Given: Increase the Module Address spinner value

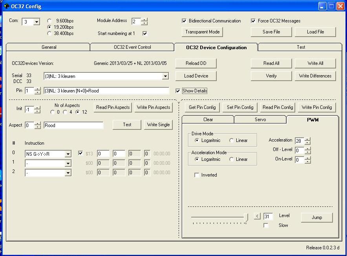Looking at the screenshot, I should [x=144, y=19].
